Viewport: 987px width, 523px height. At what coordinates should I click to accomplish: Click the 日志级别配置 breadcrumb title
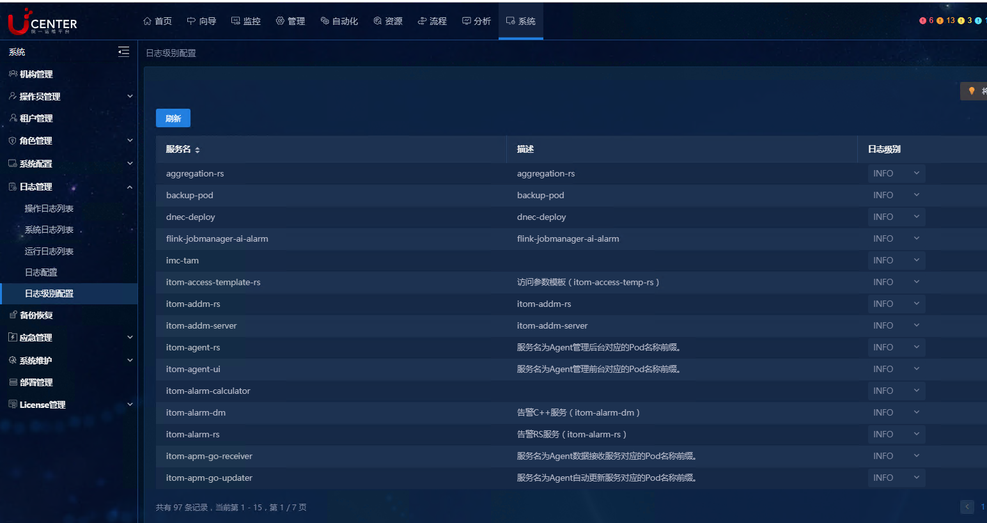coord(171,53)
